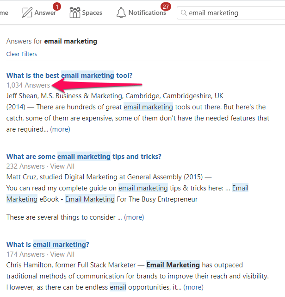Open "What is the best email marketing tool?"
The image size is (285, 297).
click(x=69, y=75)
